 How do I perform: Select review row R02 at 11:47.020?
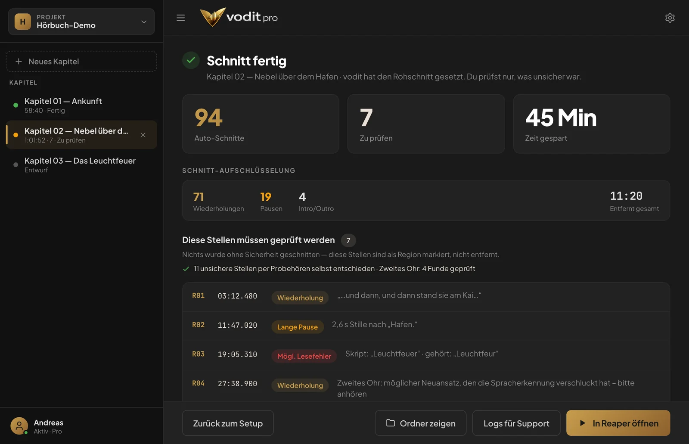click(426, 326)
